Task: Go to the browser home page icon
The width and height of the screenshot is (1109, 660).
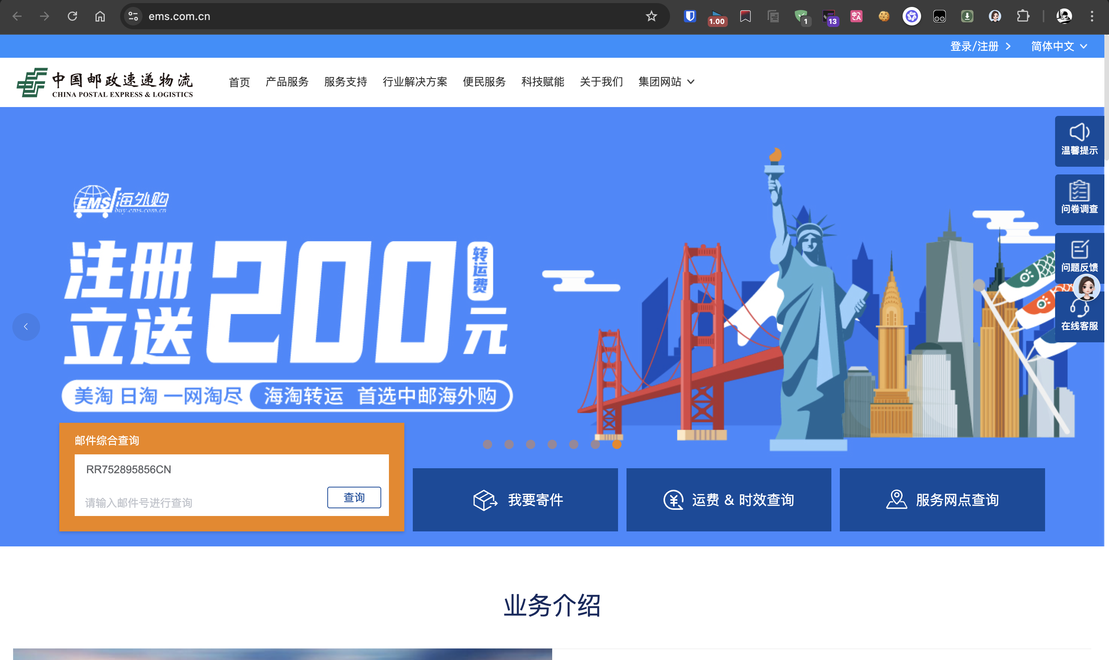Action: 100,17
